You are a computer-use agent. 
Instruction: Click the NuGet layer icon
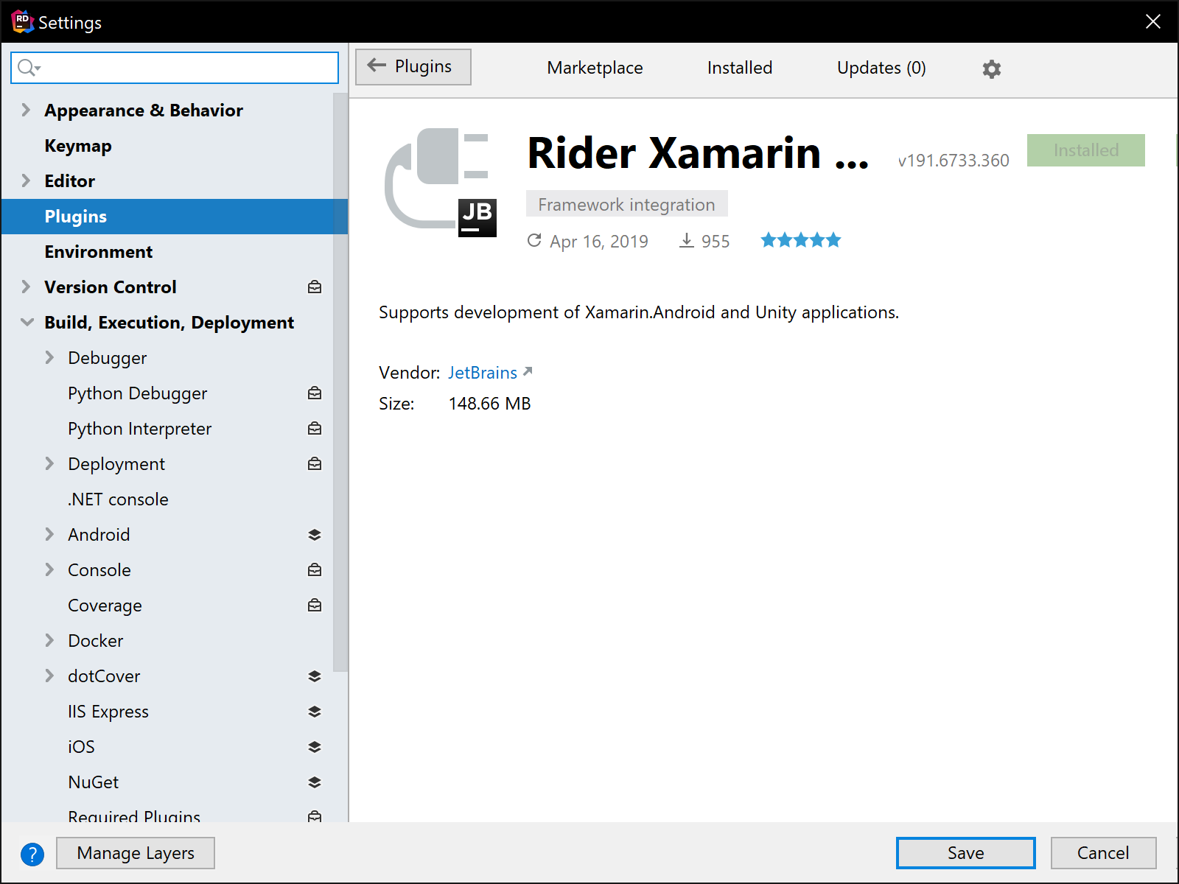coord(315,782)
